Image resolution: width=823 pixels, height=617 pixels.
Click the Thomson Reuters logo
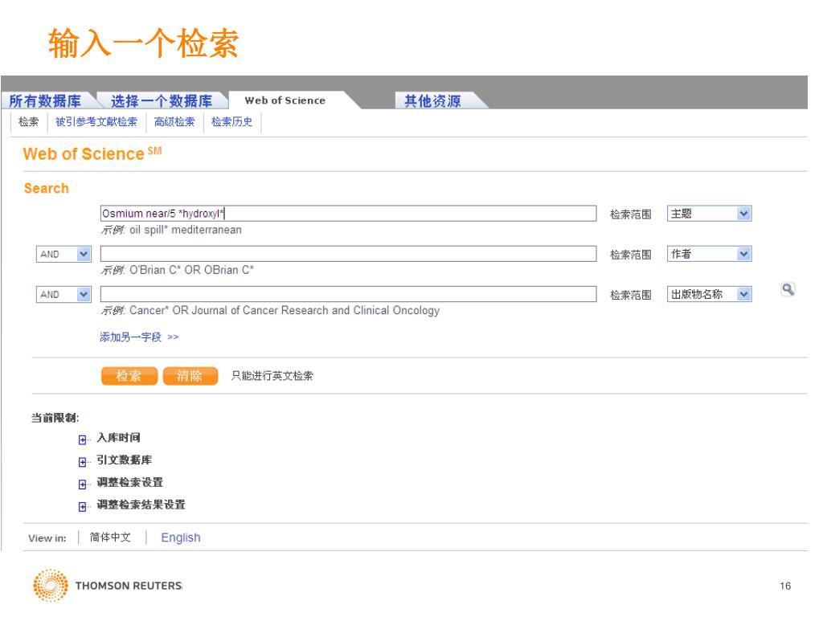108,586
